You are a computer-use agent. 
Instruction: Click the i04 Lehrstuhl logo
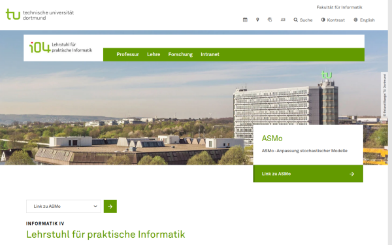(61, 48)
